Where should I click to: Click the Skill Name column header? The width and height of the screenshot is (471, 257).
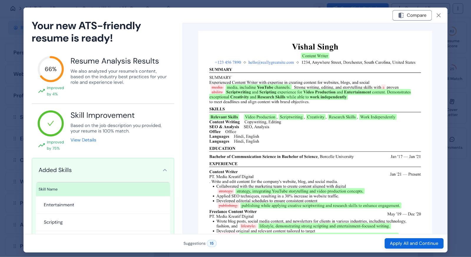click(48, 189)
